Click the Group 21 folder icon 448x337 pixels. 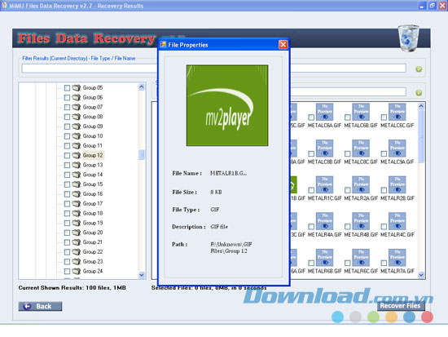pyautogui.click(x=76, y=242)
